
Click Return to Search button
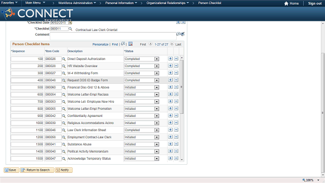pyautogui.click(x=37, y=170)
